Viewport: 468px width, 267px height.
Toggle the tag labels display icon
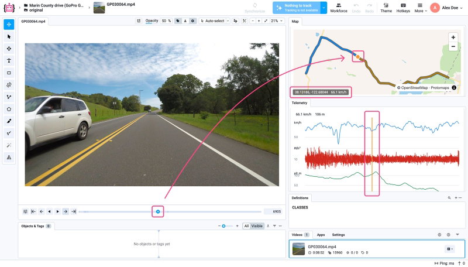(x=178, y=21)
